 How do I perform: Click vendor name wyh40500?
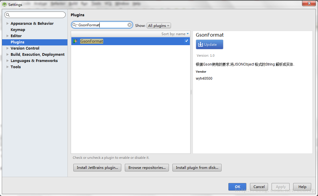click(x=204, y=79)
